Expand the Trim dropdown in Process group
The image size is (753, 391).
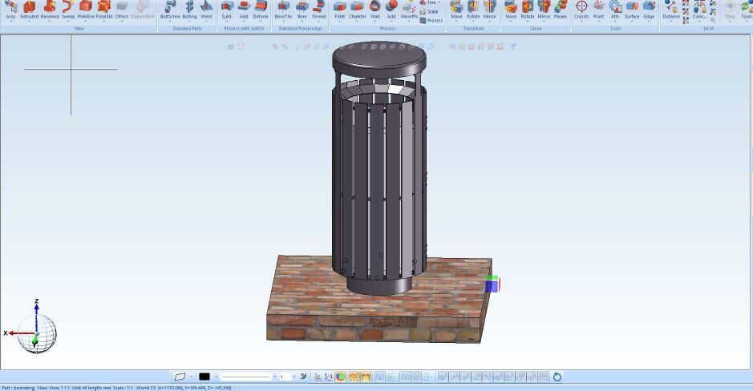(x=439, y=3)
